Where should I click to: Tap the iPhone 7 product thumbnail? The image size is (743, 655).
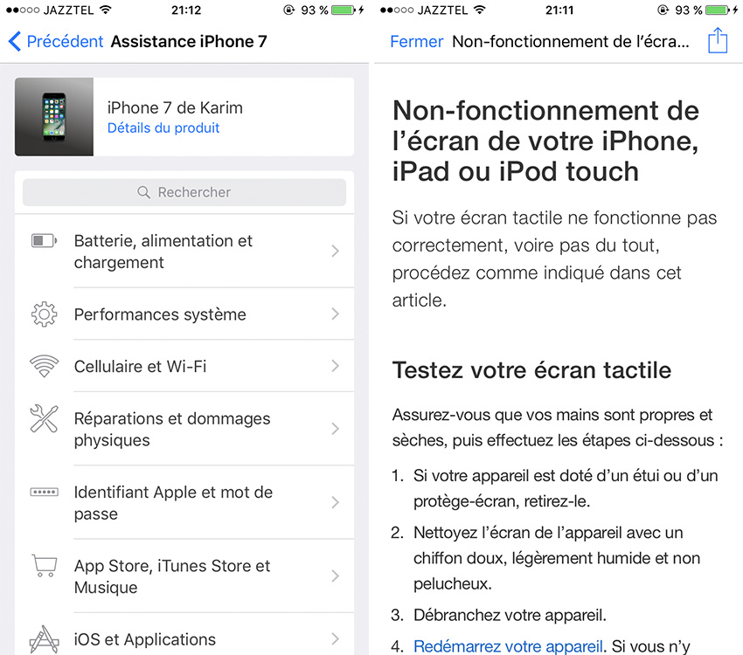point(53,116)
